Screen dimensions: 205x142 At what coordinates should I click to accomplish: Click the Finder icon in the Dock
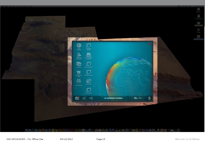coord(26,130)
